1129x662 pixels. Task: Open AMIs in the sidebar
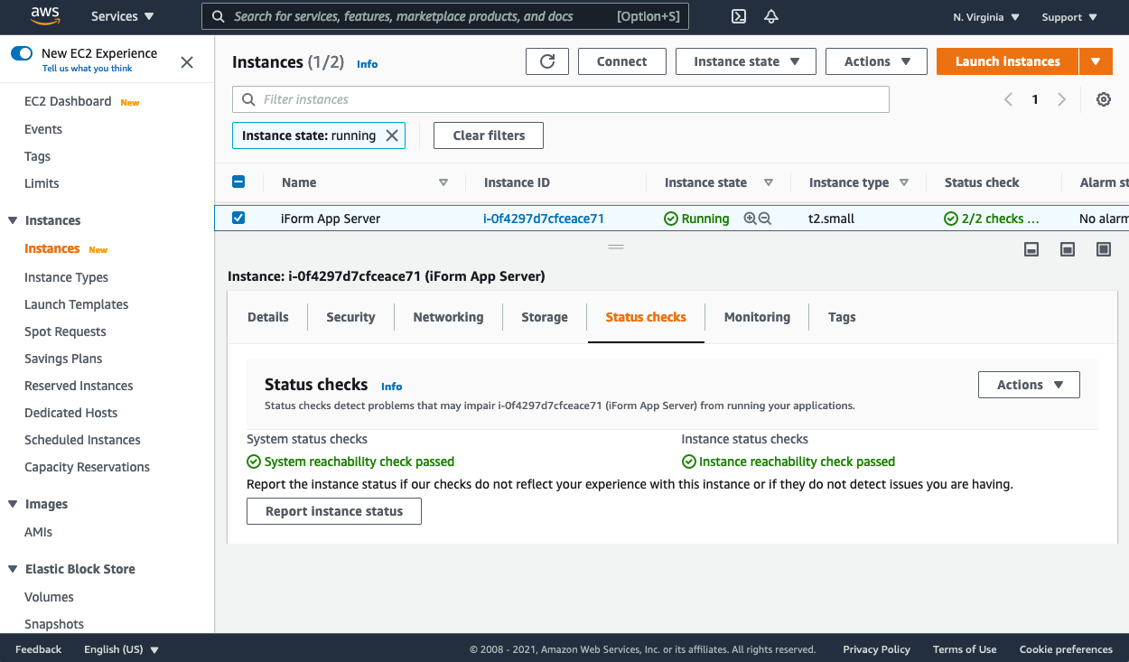click(39, 532)
